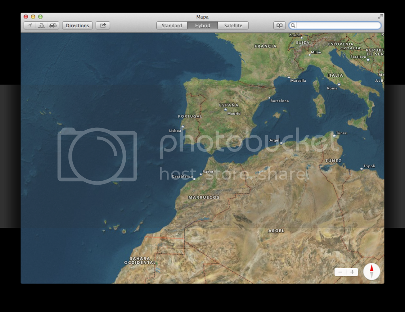Click the FRANCIA country label
Image resolution: width=405 pixels, height=312 pixels.
[265, 46]
